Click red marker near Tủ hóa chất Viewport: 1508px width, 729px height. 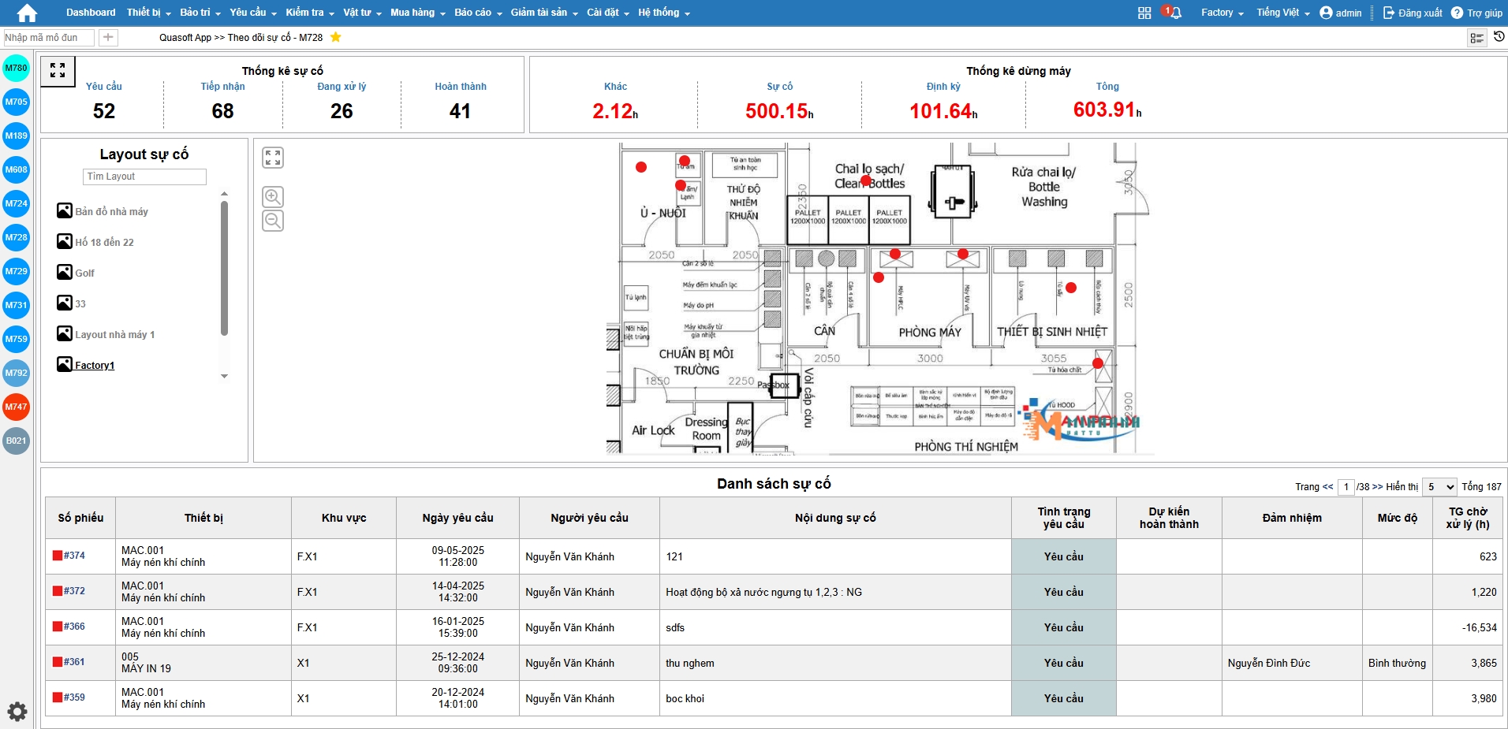coord(1097,363)
